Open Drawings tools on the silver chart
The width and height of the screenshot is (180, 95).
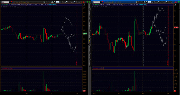(x=161, y=2)
